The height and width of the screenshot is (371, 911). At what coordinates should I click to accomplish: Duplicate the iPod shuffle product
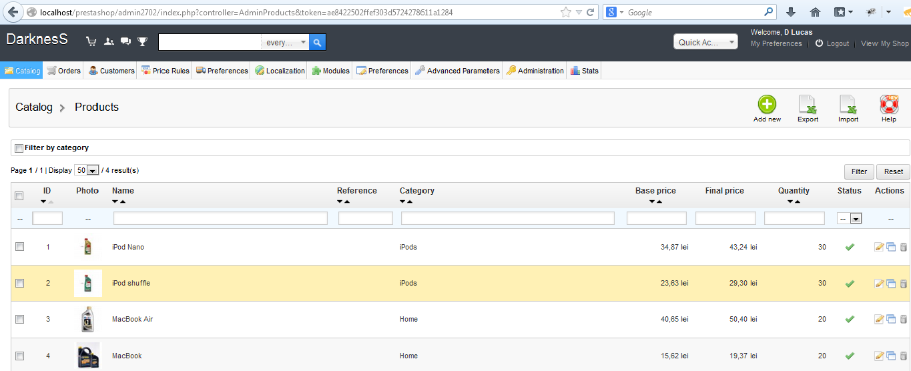[x=891, y=283]
